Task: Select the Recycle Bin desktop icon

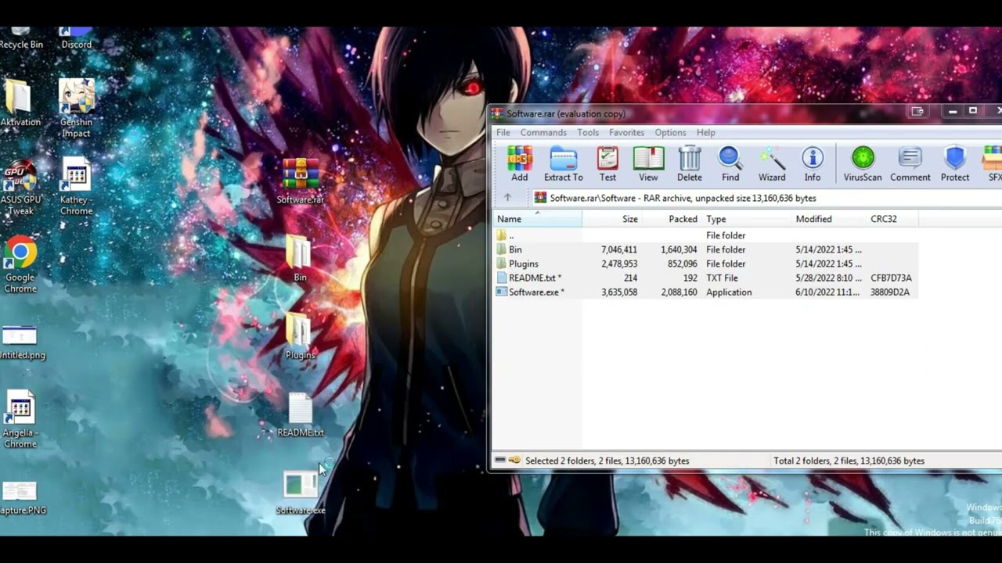Action: [x=21, y=39]
